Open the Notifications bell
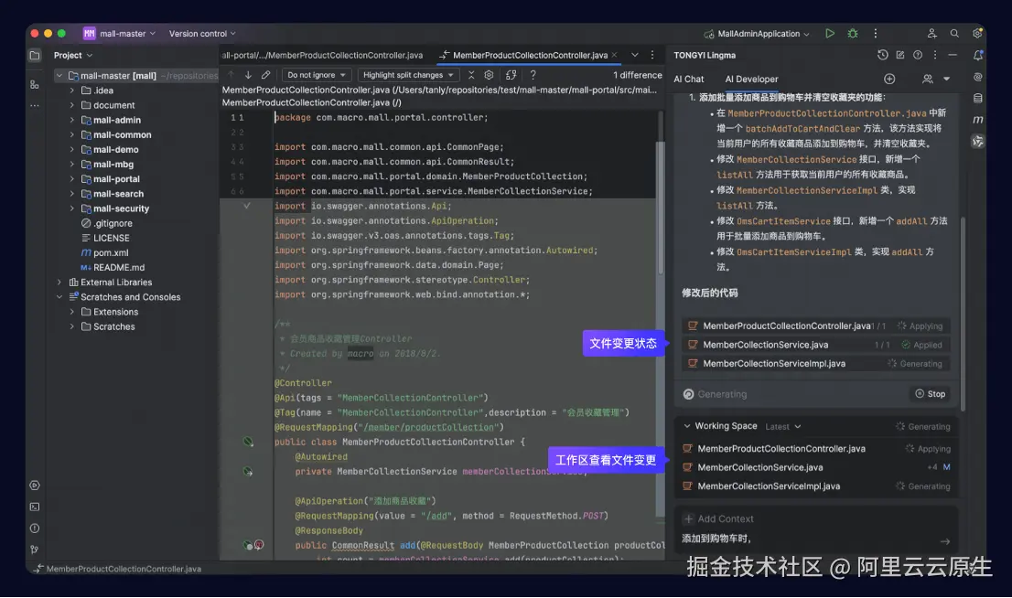This screenshot has width=1012, height=598. click(x=978, y=56)
